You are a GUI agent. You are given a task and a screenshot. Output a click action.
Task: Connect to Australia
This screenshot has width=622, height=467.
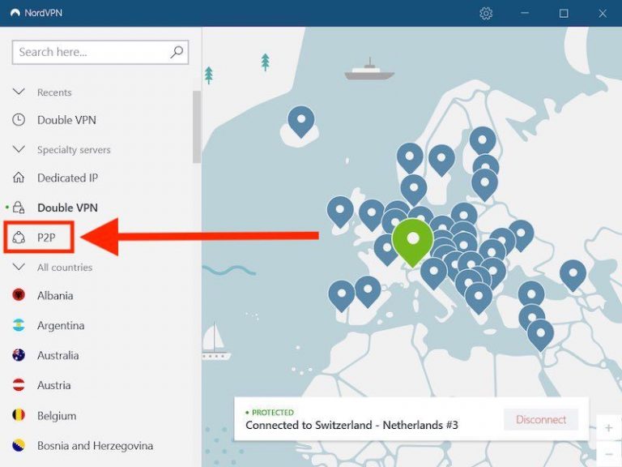(x=58, y=355)
